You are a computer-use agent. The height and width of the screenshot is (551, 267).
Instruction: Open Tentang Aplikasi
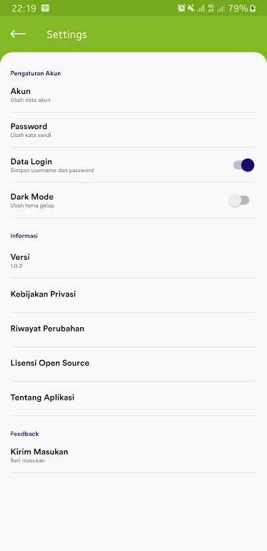coord(133,397)
